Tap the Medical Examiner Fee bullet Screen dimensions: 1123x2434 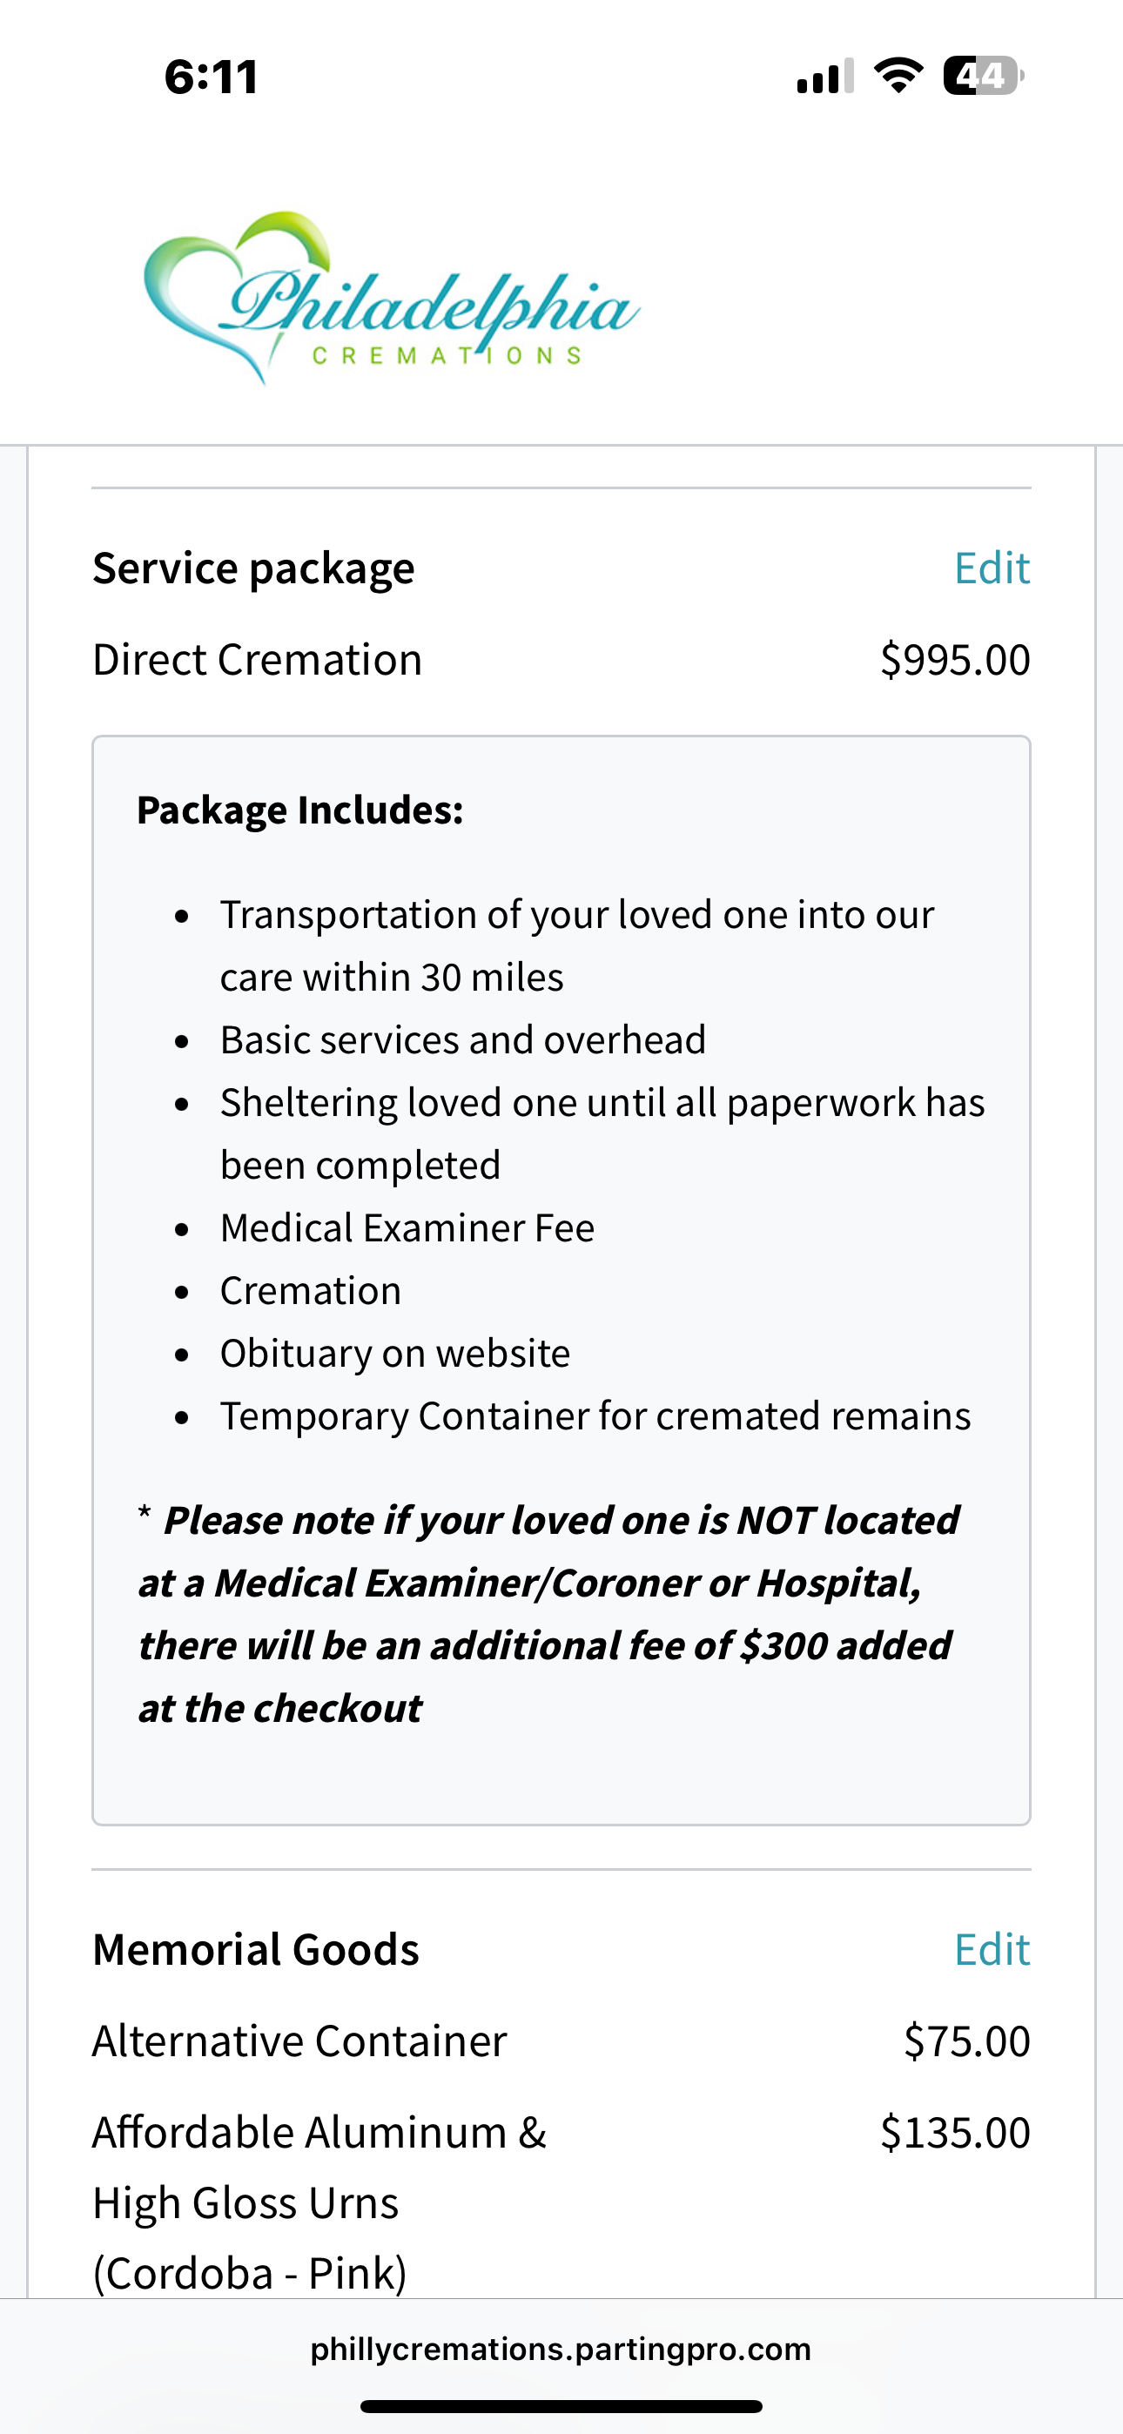click(x=407, y=1228)
